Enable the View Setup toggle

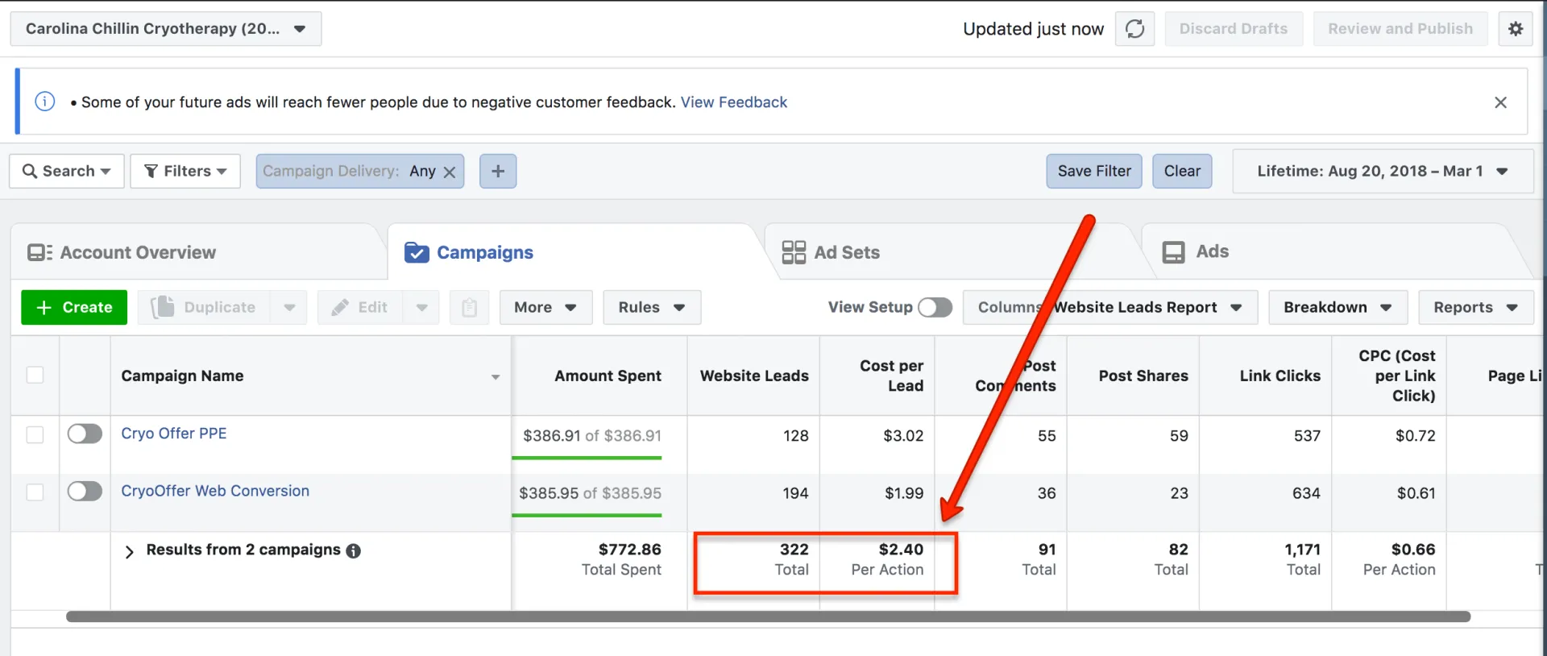tap(935, 307)
